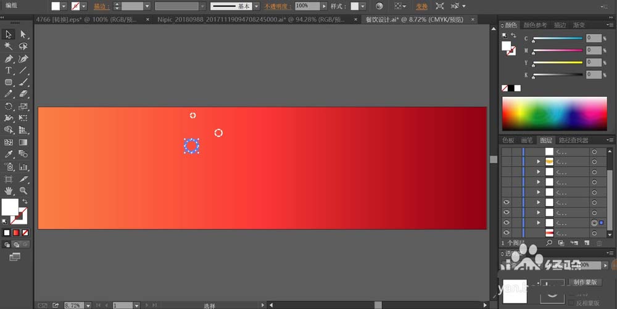617x309 pixels.
Task: Choose the Mesh tool
Action: click(x=8, y=142)
